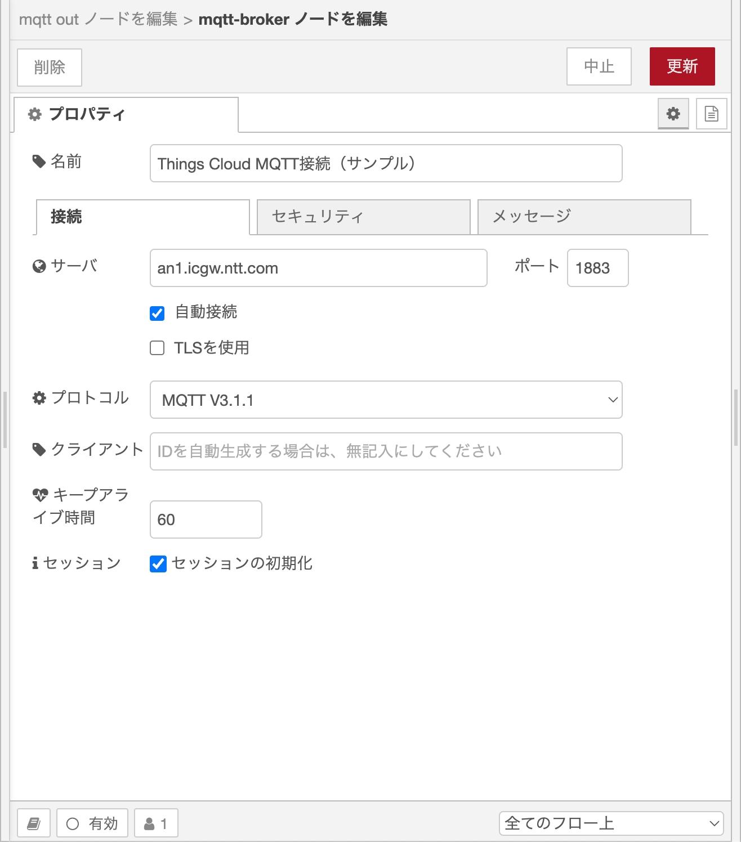Viewport: 741px width, 842px height.
Task: Open the プロトコル MQTT V3.1.1 dropdown
Action: [386, 400]
